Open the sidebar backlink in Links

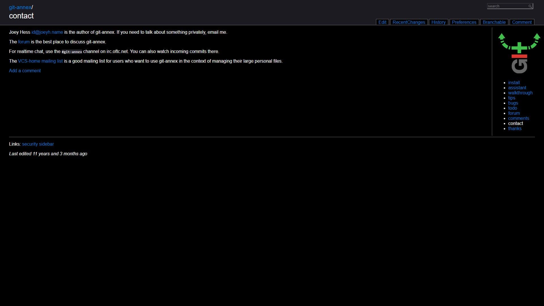tap(46, 144)
